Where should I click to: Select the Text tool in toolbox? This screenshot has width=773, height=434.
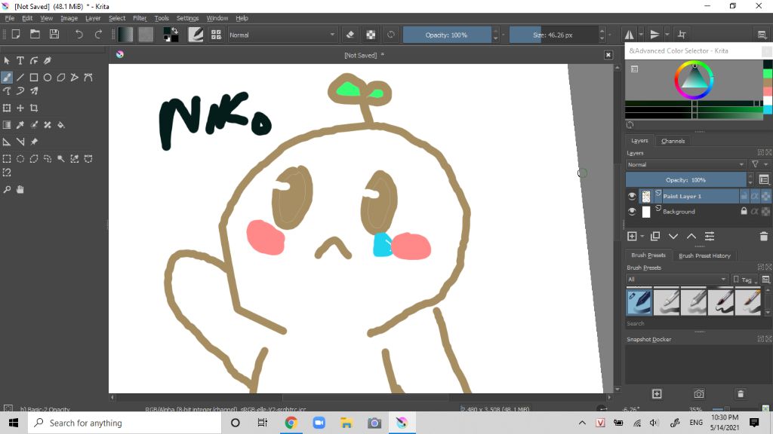[20, 60]
